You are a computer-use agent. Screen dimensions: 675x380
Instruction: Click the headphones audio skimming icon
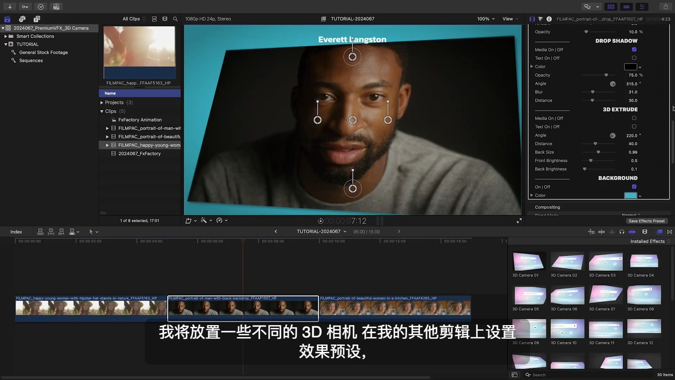[x=622, y=232]
